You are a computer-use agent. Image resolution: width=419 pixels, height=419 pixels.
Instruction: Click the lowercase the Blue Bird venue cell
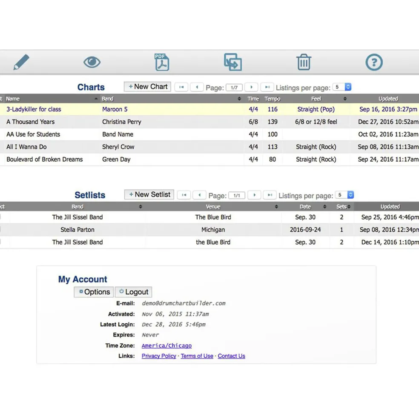213,242
